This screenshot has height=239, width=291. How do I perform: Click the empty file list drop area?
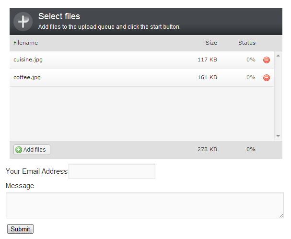[x=141, y=113]
